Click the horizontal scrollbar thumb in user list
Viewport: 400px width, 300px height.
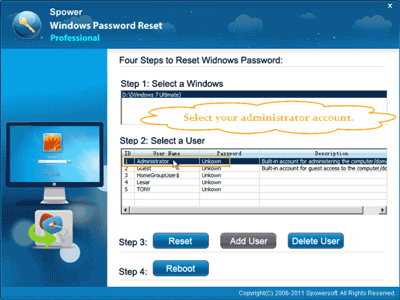[246, 210]
